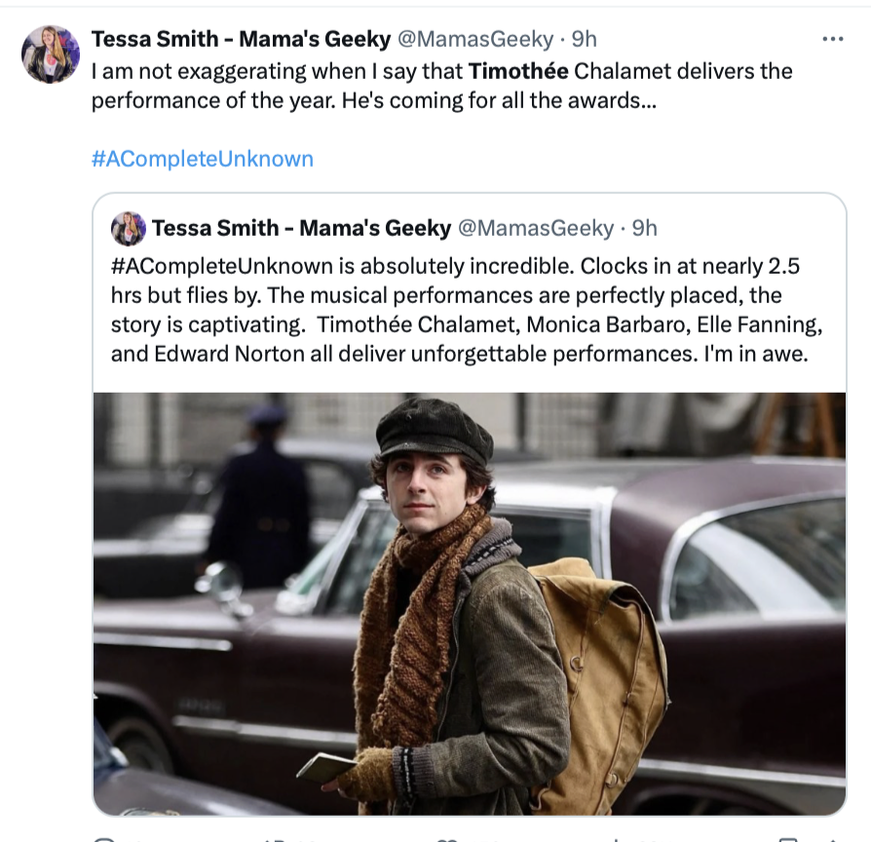Click the 9h timestamp in quoted tweet
This screenshot has width=871, height=842.
[645, 228]
